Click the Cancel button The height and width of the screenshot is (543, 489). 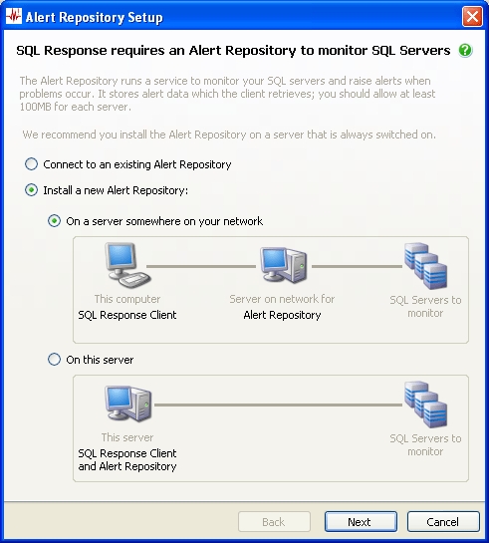(x=443, y=521)
